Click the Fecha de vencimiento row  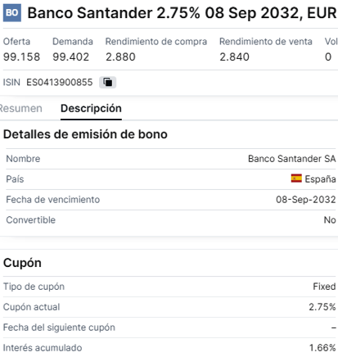(x=171, y=200)
